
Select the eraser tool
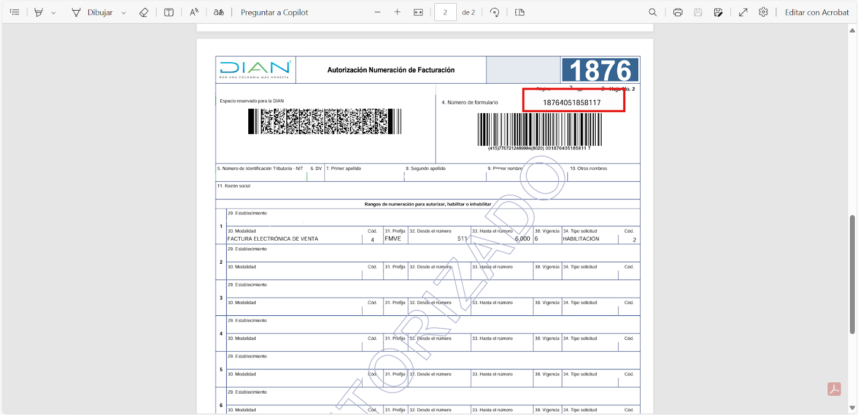(144, 12)
